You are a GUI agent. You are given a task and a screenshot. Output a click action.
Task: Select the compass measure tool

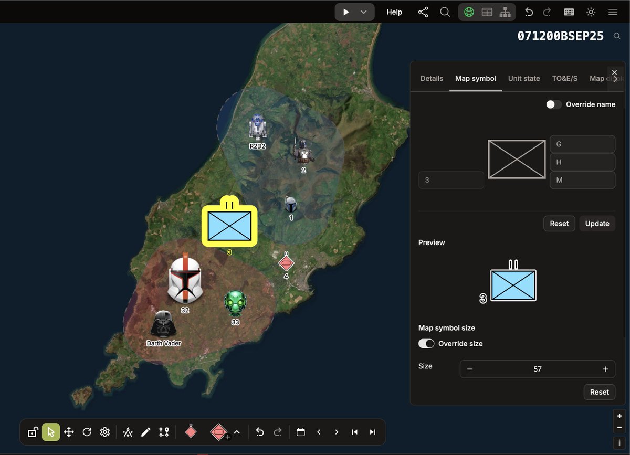128,432
